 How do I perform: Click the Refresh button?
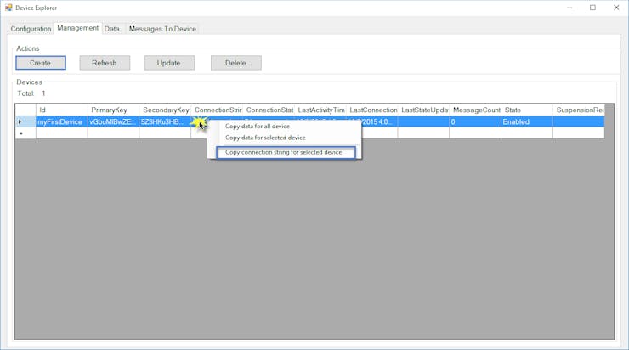tap(105, 63)
